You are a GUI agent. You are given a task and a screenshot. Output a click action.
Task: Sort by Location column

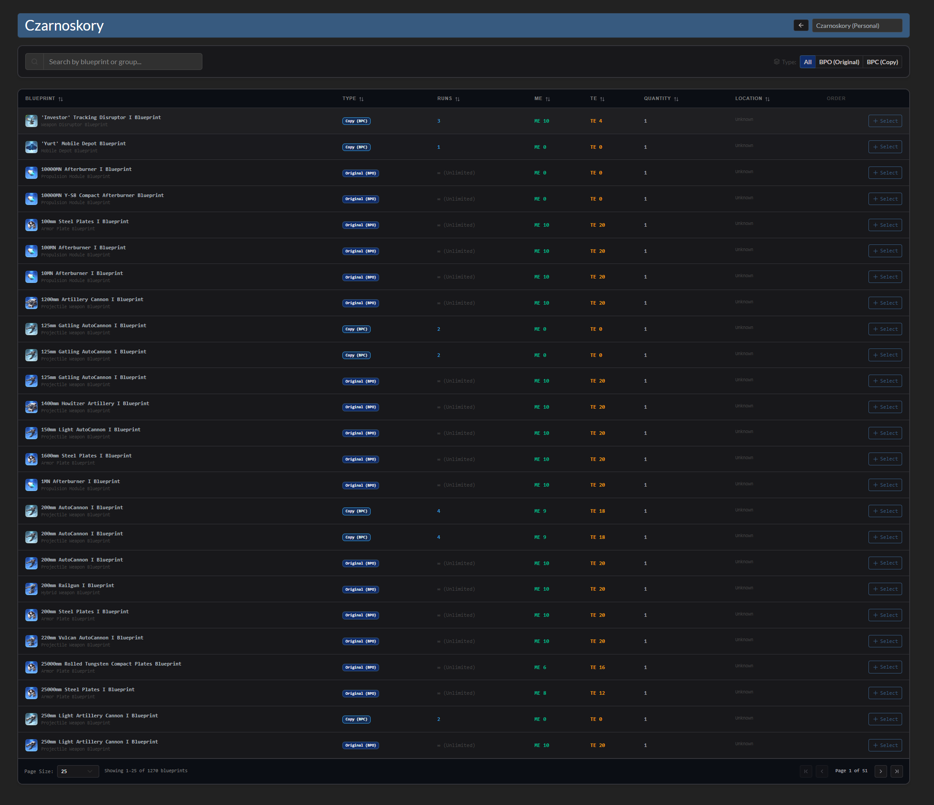[x=752, y=99]
